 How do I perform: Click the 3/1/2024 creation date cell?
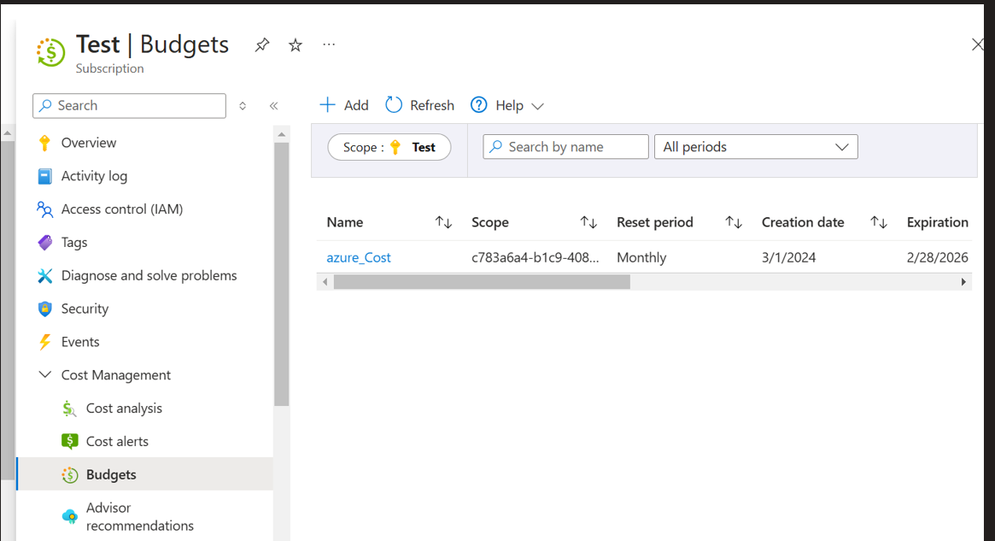click(x=789, y=257)
